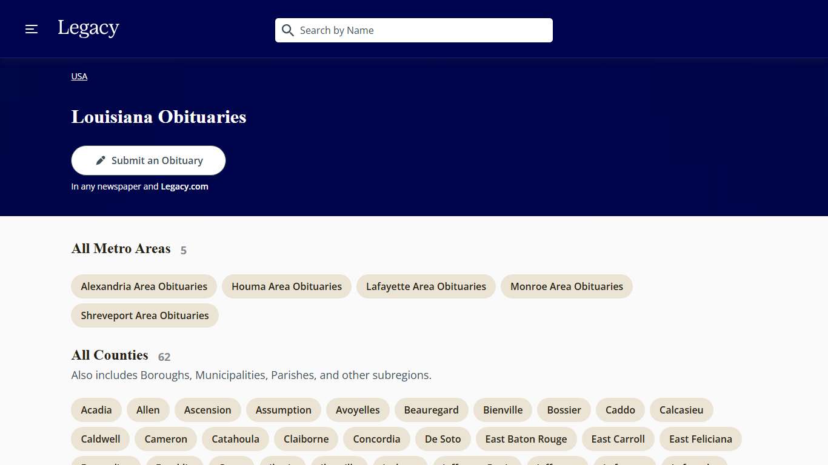The height and width of the screenshot is (465, 828).
Task: Open Ascension parish obituaries
Action: pos(208,410)
